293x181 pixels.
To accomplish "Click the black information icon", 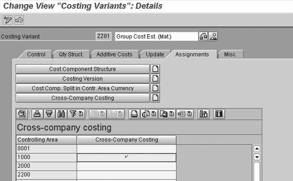I will point(219,114).
